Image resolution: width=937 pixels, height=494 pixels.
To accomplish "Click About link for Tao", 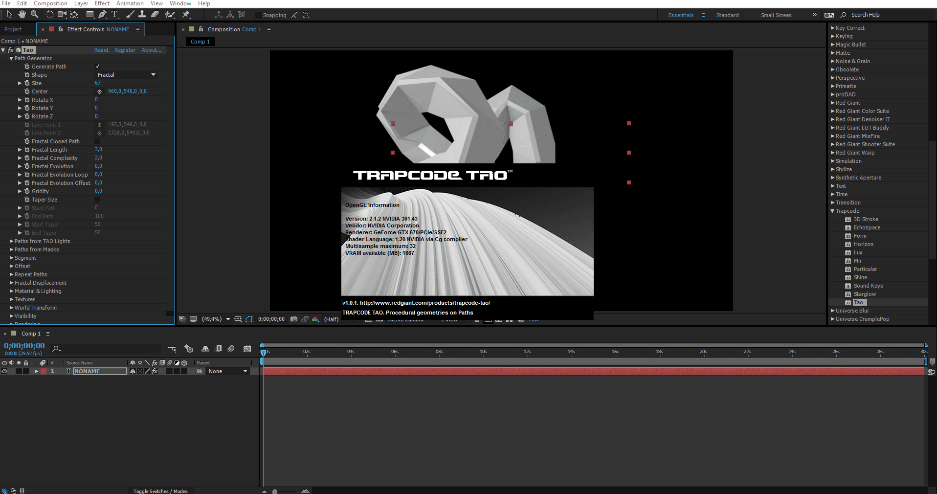I will (151, 50).
